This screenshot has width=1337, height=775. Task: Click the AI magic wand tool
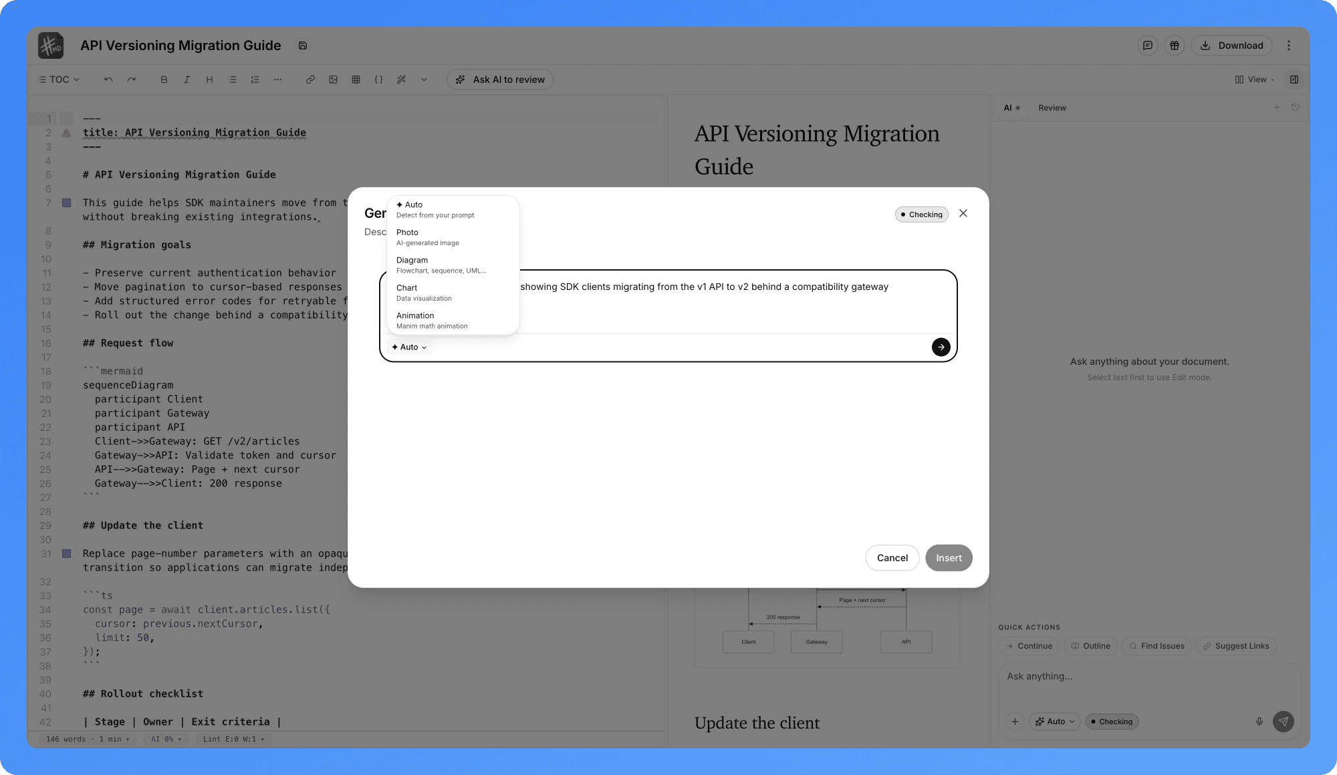tap(401, 80)
